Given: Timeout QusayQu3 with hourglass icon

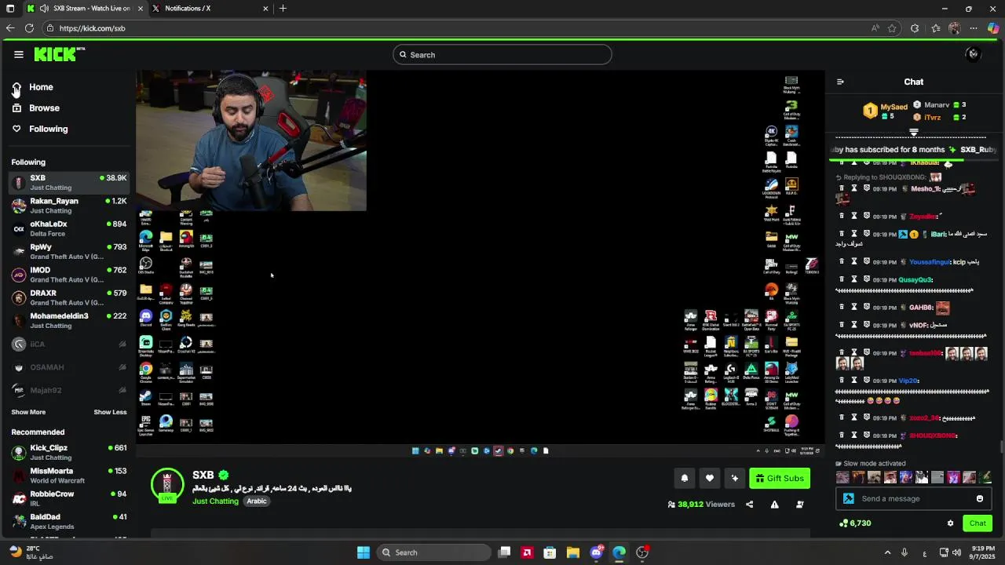Looking at the screenshot, I should 854,279.
